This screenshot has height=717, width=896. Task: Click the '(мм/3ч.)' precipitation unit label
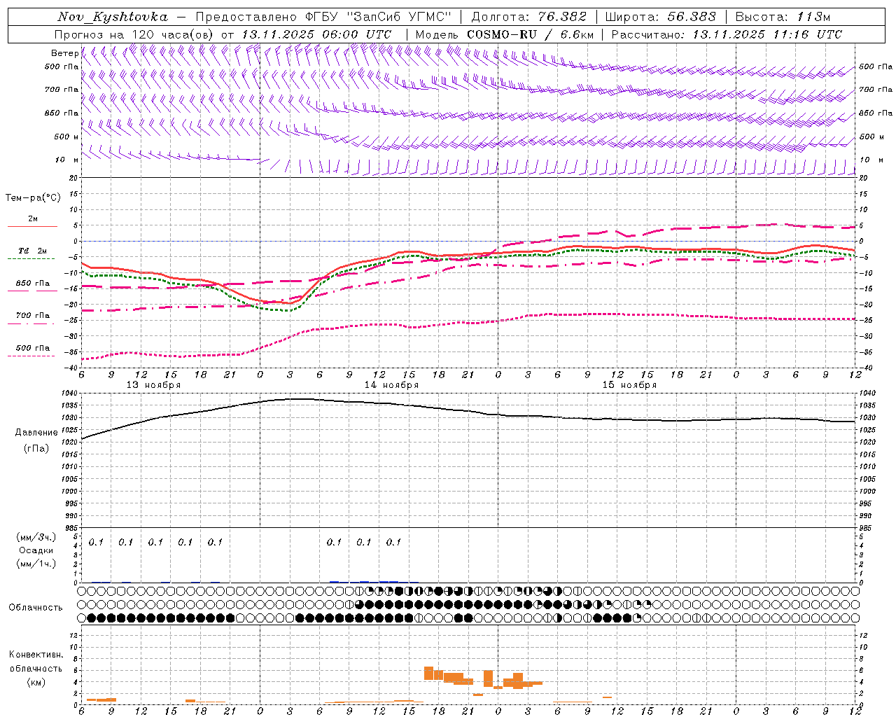click(x=36, y=537)
